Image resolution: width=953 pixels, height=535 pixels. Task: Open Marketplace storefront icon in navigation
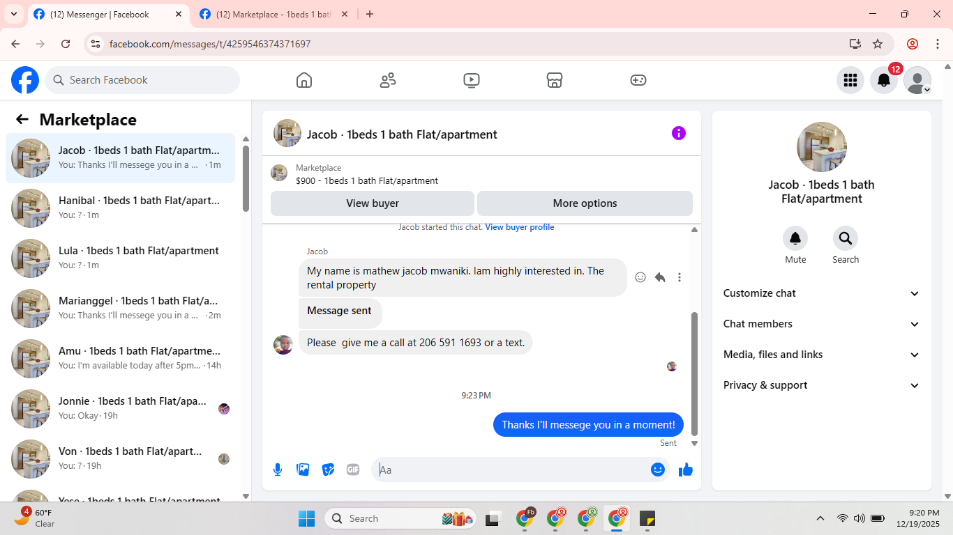(x=555, y=80)
